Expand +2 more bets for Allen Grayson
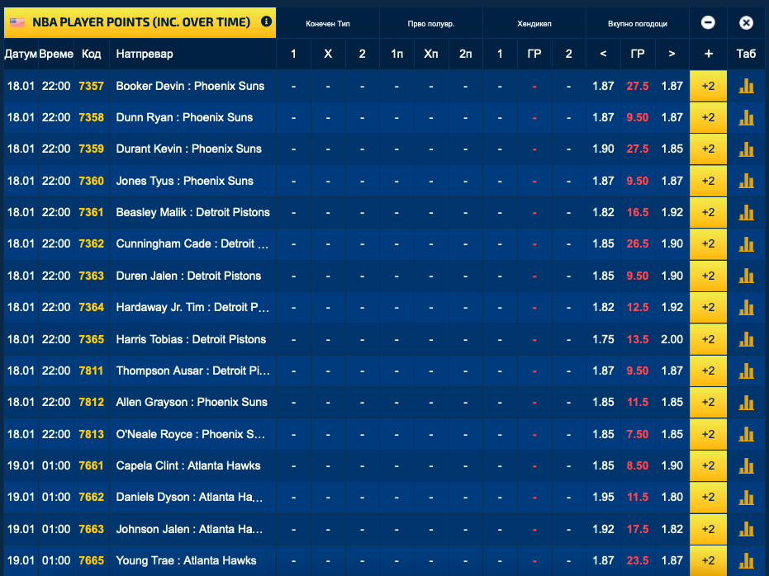This screenshot has height=576, width=769. click(708, 402)
